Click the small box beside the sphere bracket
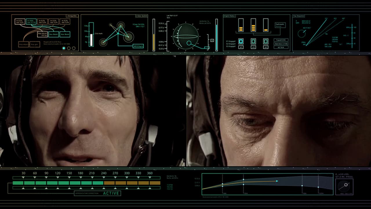 (x=212, y=40)
